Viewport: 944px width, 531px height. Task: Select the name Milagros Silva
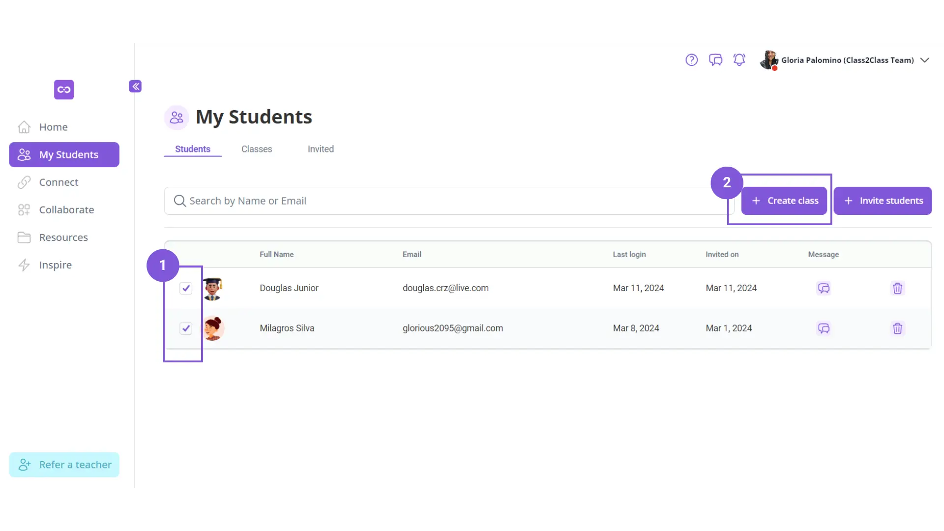(287, 328)
